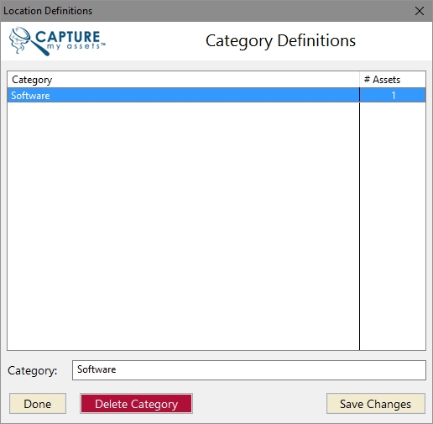Save Changes to the category
433x424 pixels.
pyautogui.click(x=376, y=404)
